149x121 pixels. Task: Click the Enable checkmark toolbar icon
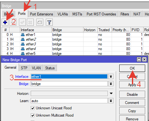pyautogui.click(x=22, y=22)
